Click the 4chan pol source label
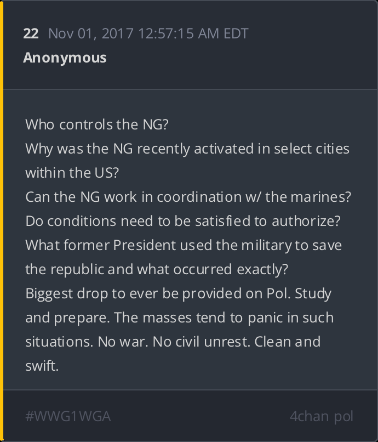378x442 pixels. point(321,416)
